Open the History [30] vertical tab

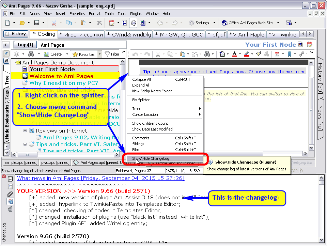[320, 79]
